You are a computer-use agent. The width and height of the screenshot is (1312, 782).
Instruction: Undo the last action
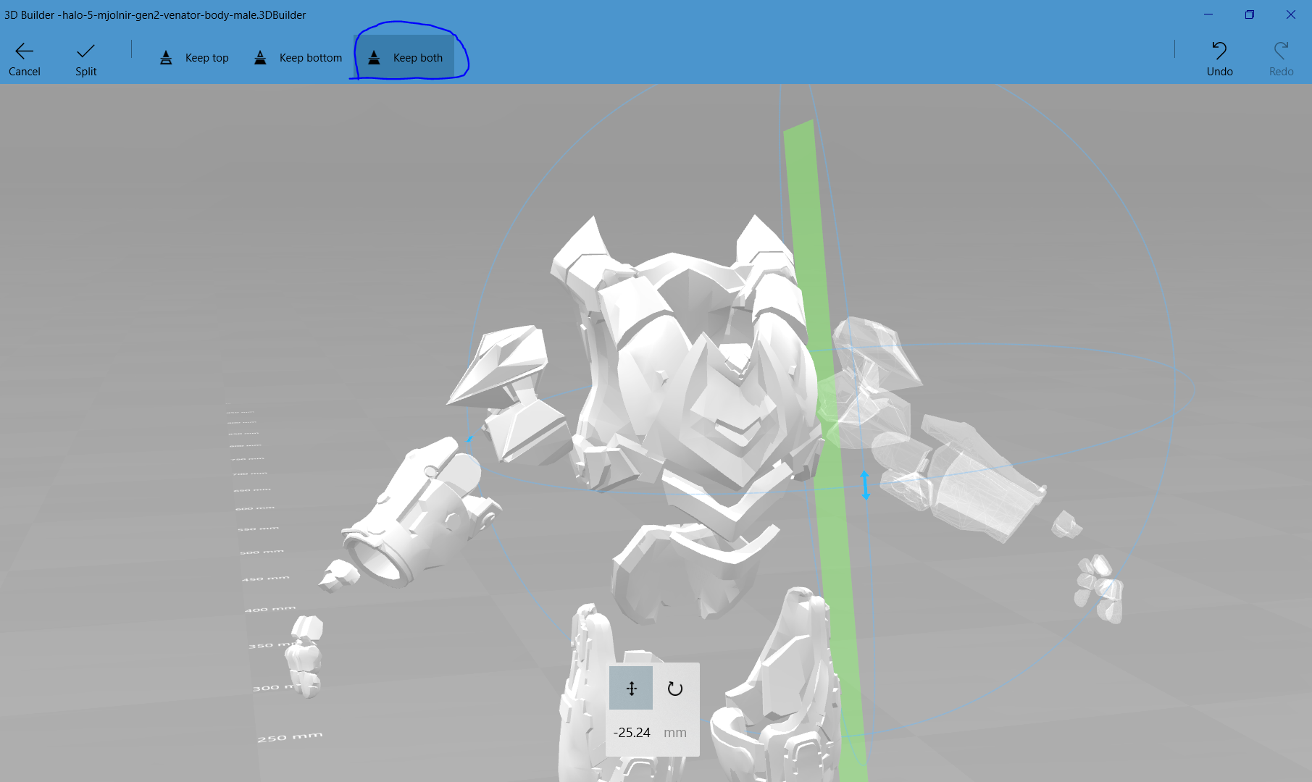1219,59
